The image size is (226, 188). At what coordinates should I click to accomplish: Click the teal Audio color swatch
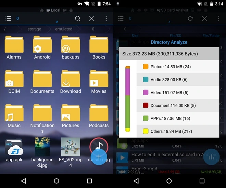(x=146, y=80)
